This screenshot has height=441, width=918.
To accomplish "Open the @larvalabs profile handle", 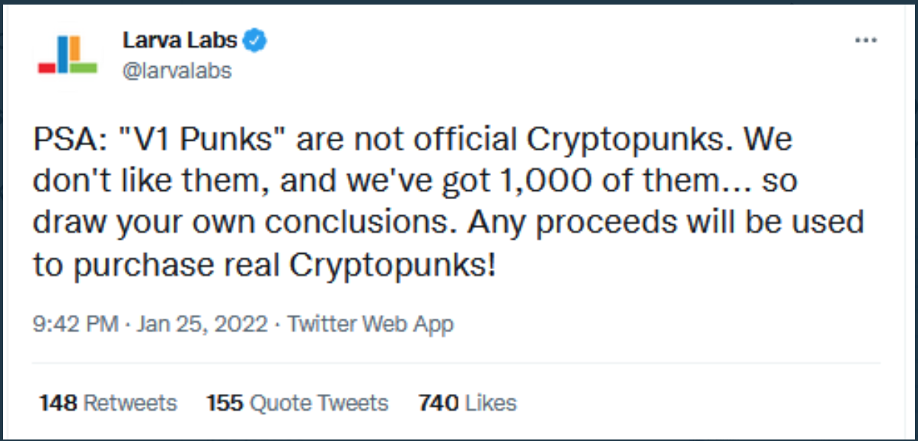I will (x=179, y=69).
